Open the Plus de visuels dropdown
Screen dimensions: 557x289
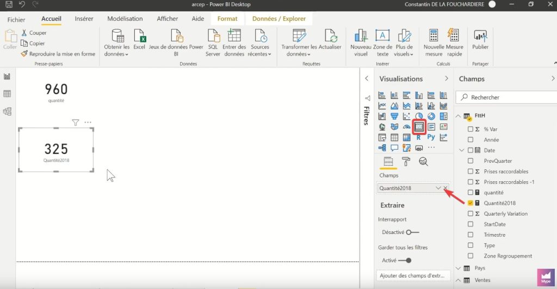[404, 44]
